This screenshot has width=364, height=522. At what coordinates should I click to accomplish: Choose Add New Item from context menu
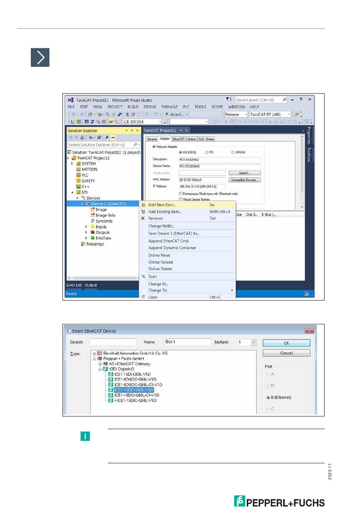pyautogui.click(x=187, y=205)
